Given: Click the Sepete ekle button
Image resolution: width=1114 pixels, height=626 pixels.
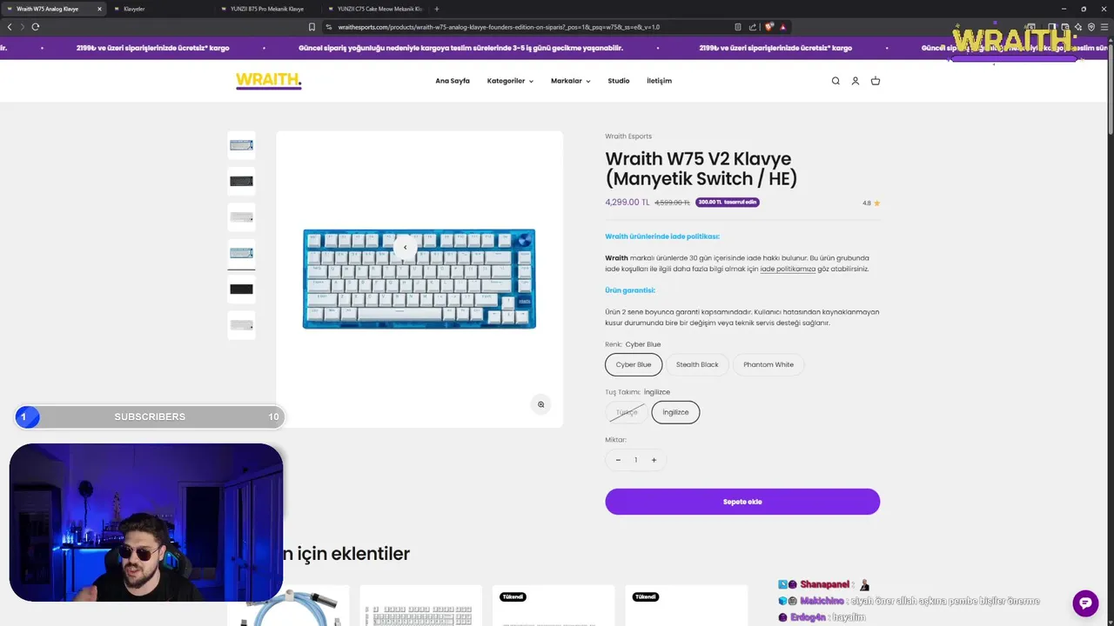Looking at the screenshot, I should pos(742,502).
